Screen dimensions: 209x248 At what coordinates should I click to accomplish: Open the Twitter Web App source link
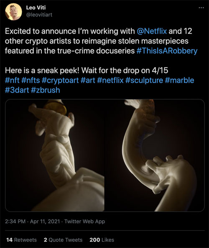pyautogui.click(x=84, y=221)
